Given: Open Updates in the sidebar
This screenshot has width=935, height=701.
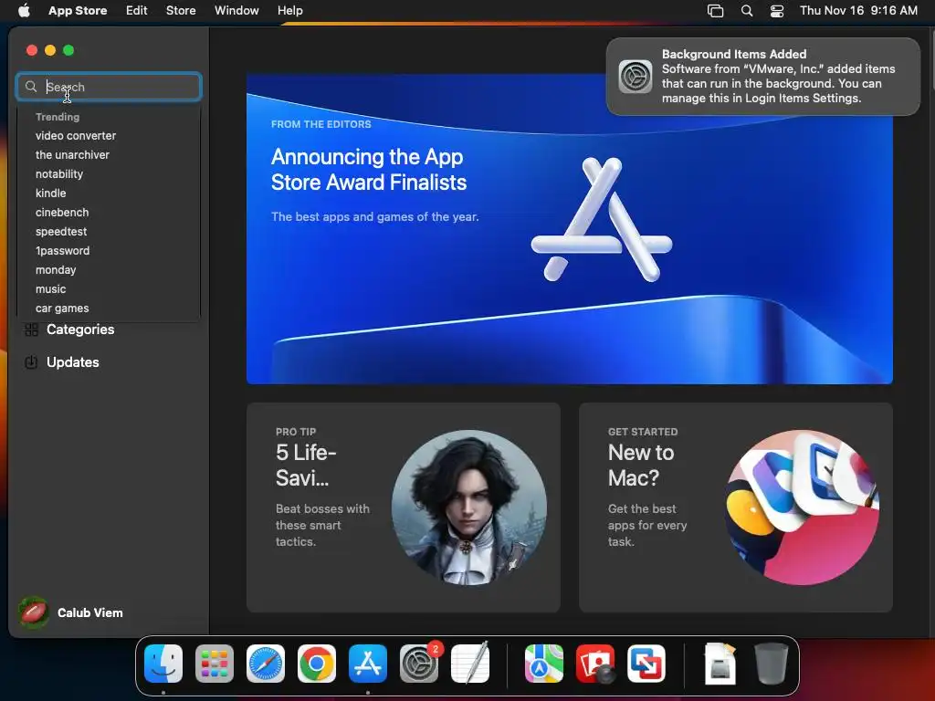Looking at the screenshot, I should coord(73,362).
